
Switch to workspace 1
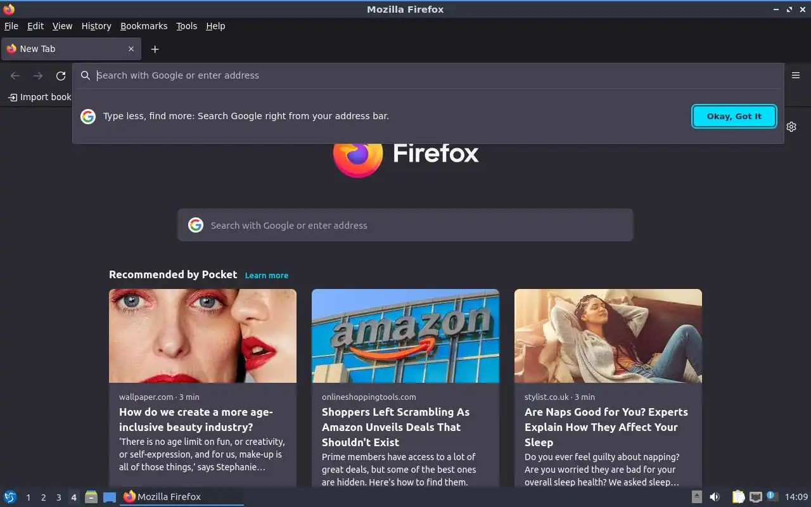click(x=28, y=497)
